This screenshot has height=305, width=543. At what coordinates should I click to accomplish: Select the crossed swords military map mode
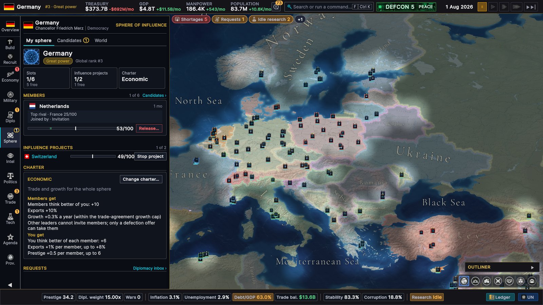pos(498,281)
